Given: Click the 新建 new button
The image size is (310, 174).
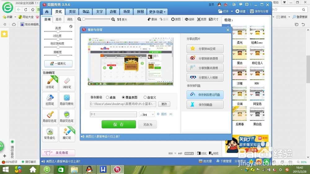Looking at the screenshot, I should [x=241, y=11].
